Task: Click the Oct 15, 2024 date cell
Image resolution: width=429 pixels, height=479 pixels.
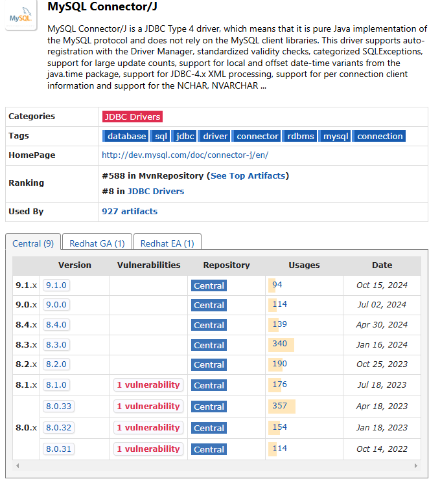Action: click(x=382, y=285)
